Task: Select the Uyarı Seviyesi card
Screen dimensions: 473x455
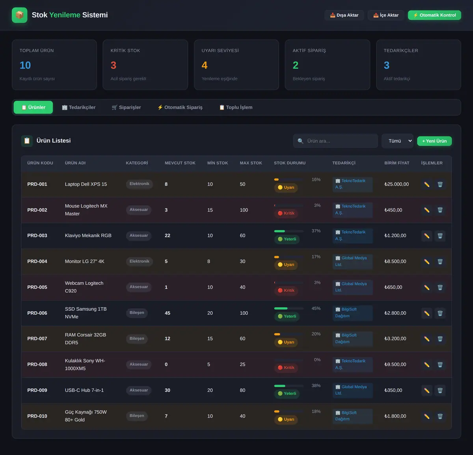Action: click(236, 65)
